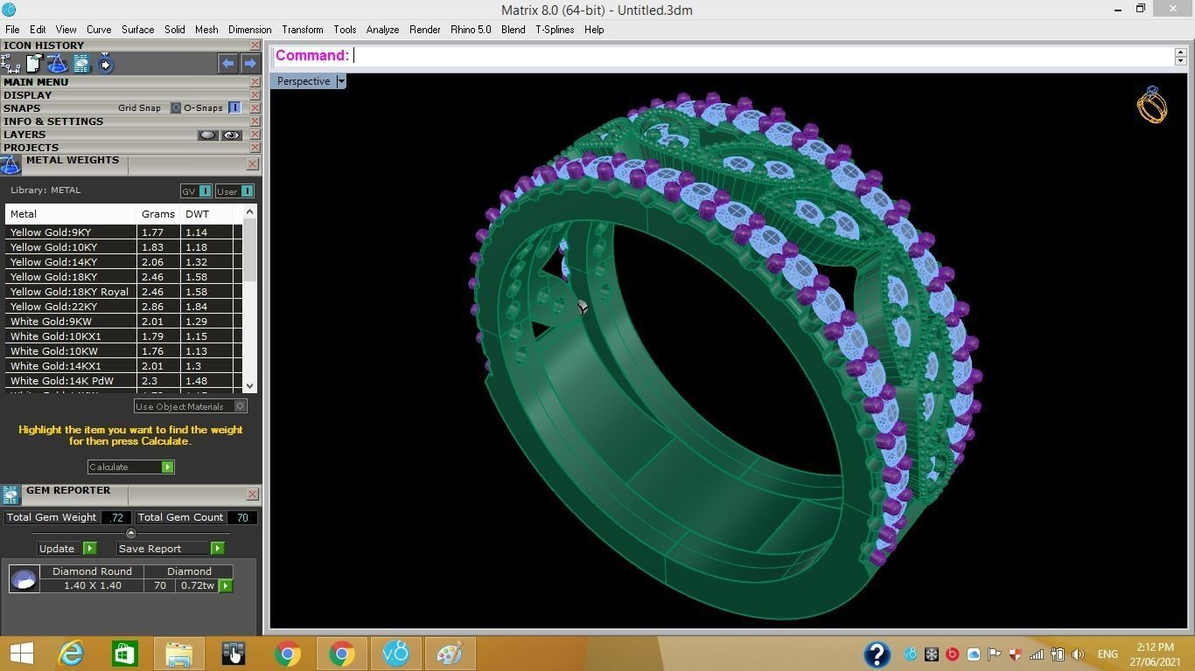Open Windows Store from taskbar
The width and height of the screenshot is (1195, 671).
pyautogui.click(x=124, y=654)
